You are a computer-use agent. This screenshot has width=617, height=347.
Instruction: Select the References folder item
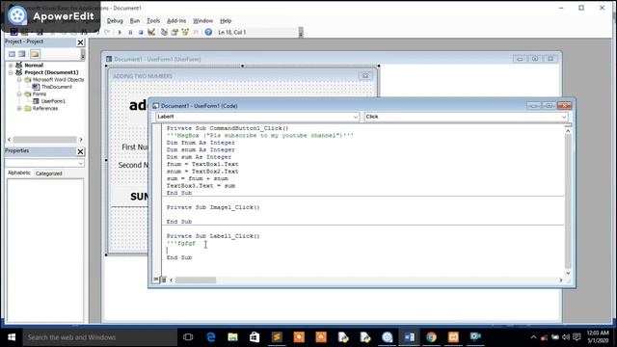(45, 108)
